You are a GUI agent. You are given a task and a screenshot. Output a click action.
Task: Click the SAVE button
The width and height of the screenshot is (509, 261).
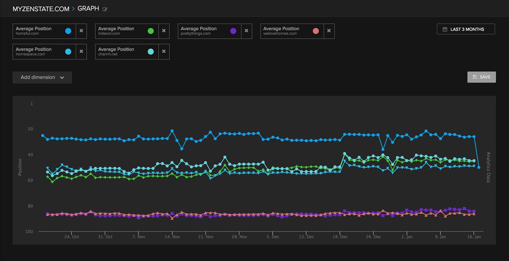(x=482, y=77)
